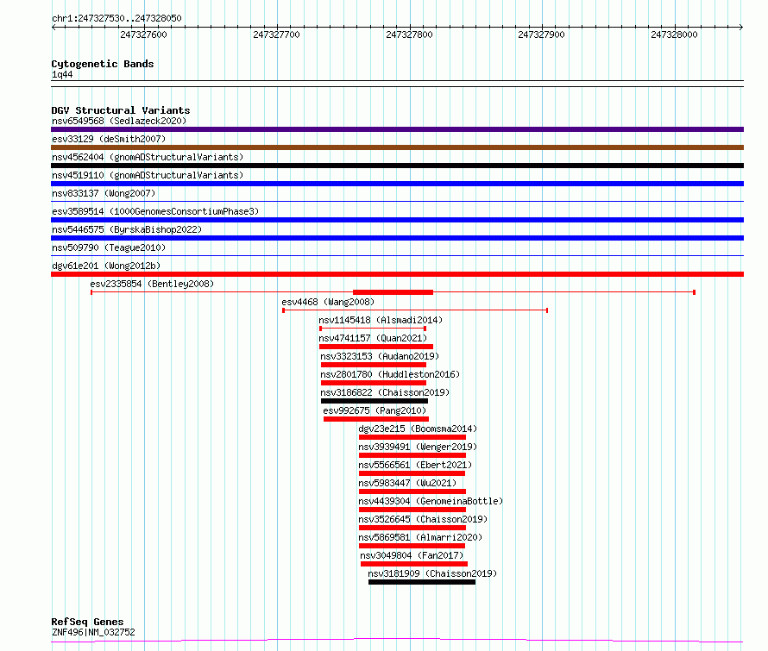The height and width of the screenshot is (651, 768).
Task: Open nsv4741157 (Quan2021) label
Action: (373, 338)
